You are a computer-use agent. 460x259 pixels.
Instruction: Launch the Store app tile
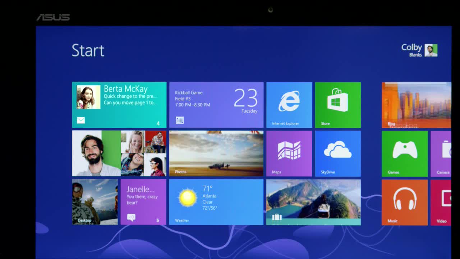[x=338, y=105]
